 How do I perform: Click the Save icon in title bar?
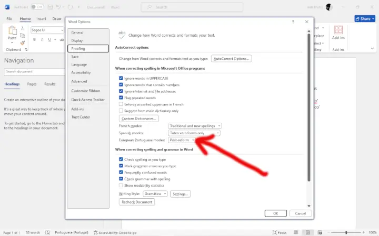pyautogui.click(x=51, y=7)
